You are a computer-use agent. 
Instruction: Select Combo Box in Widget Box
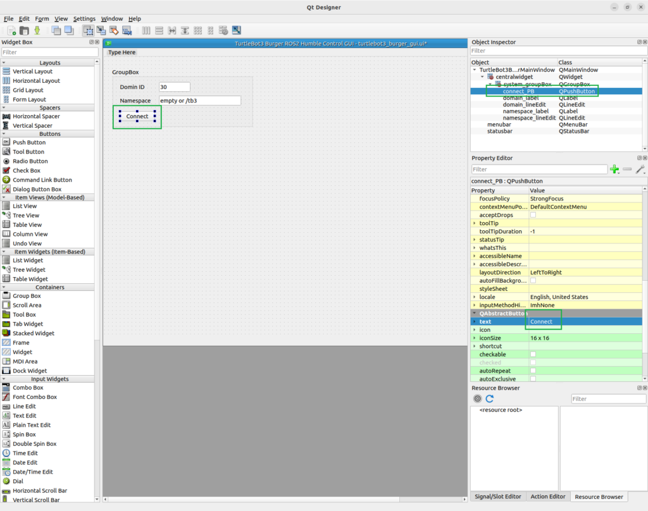click(28, 388)
